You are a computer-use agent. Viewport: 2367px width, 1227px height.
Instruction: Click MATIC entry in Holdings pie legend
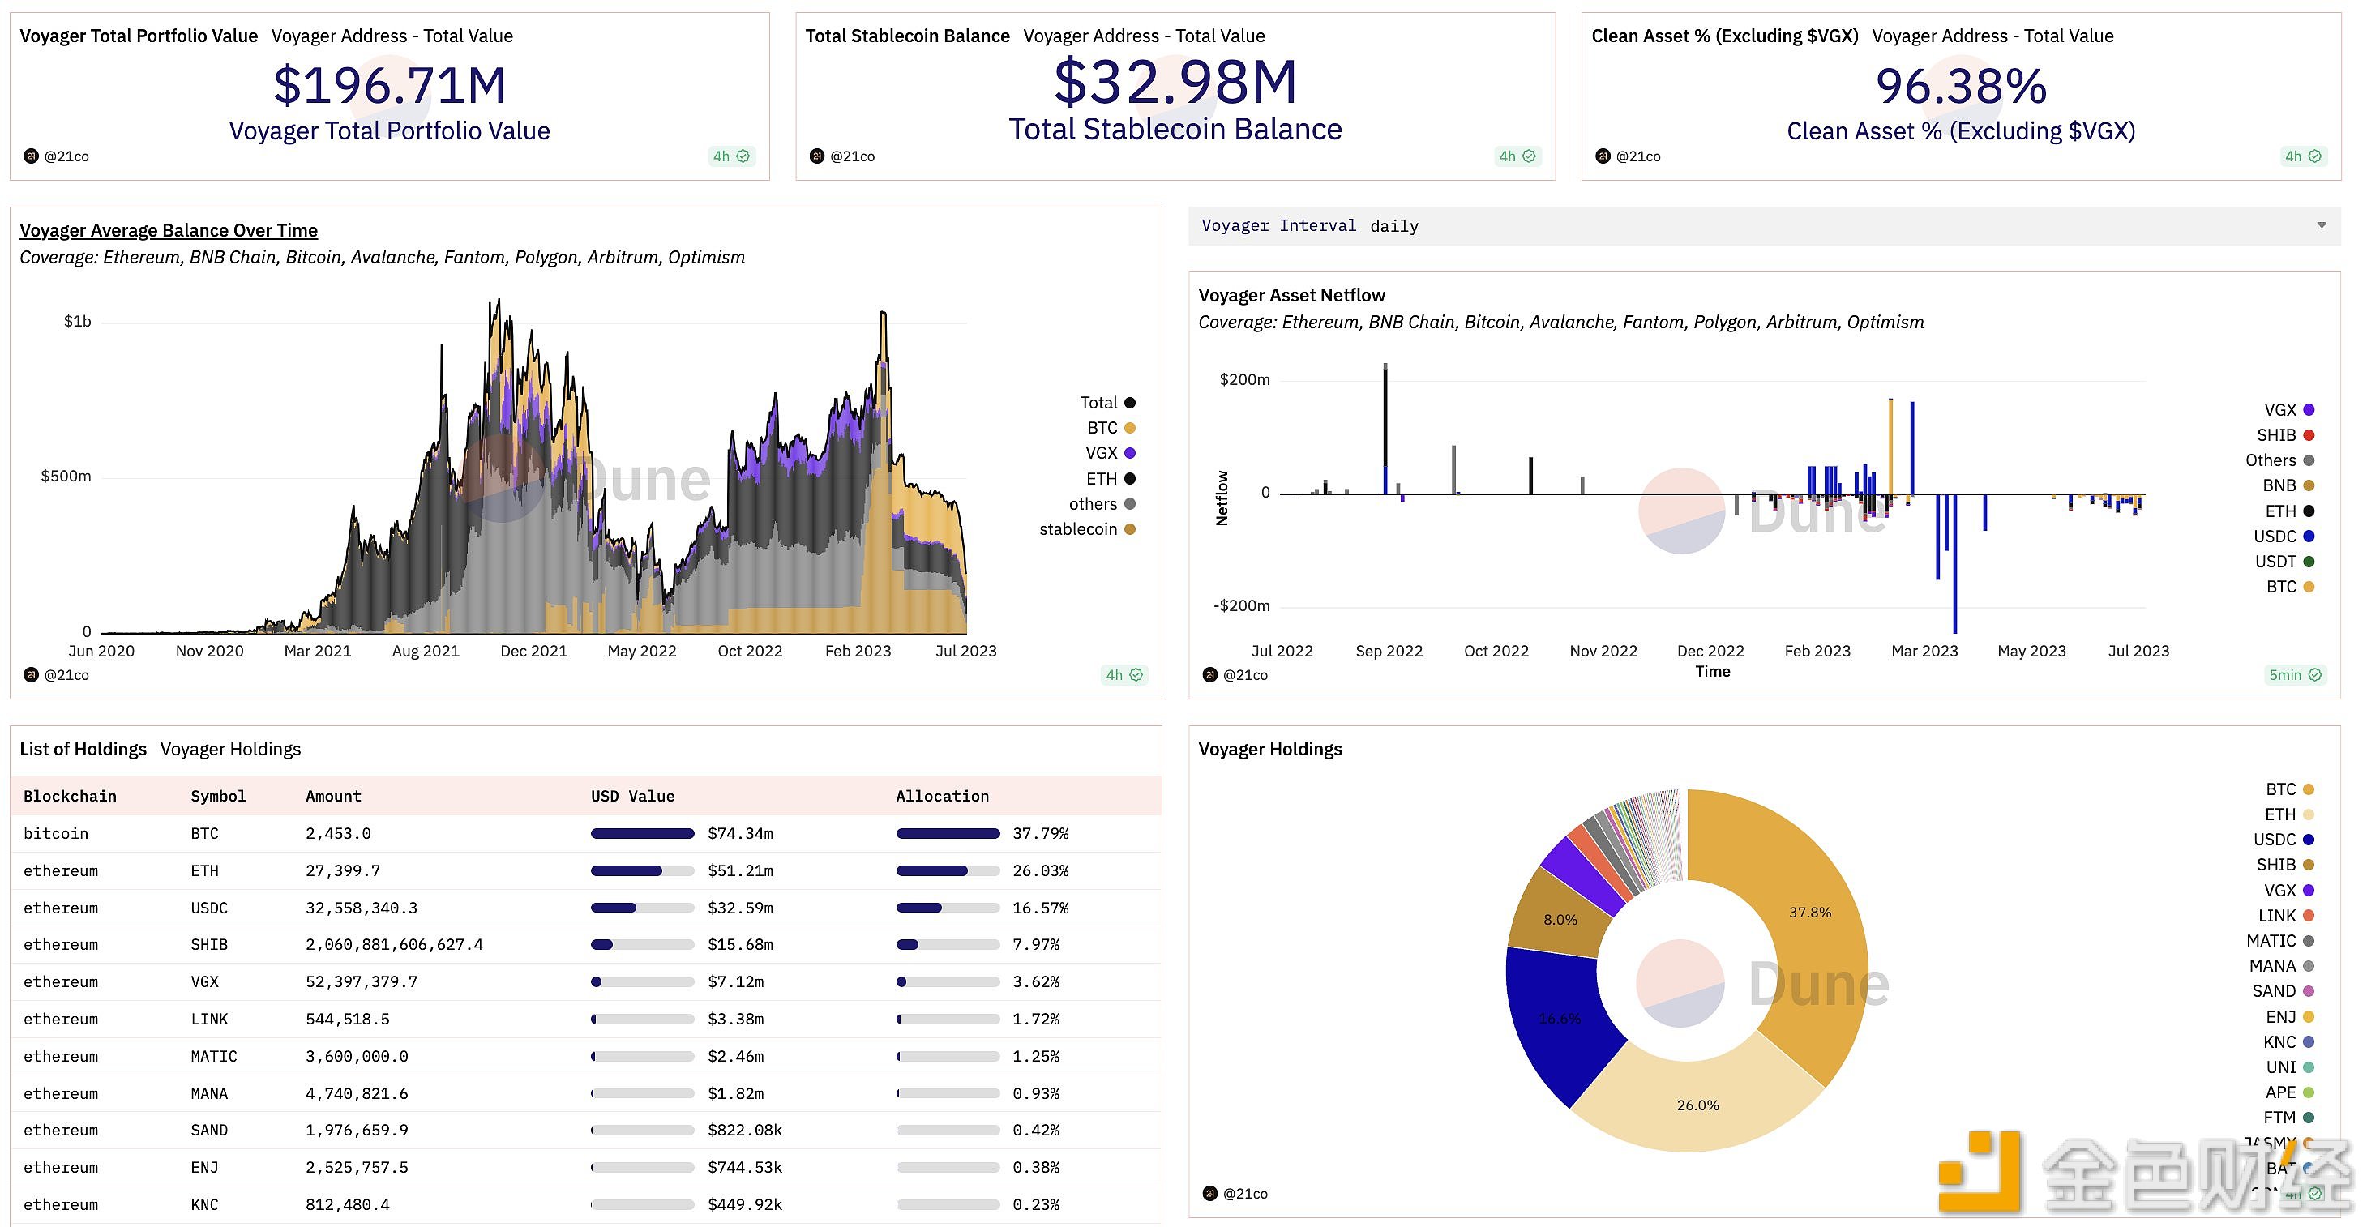pos(2279,940)
